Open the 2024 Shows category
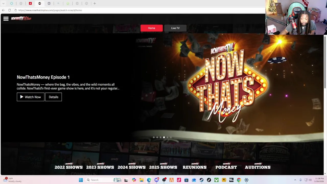The image size is (327, 184). 132,166
